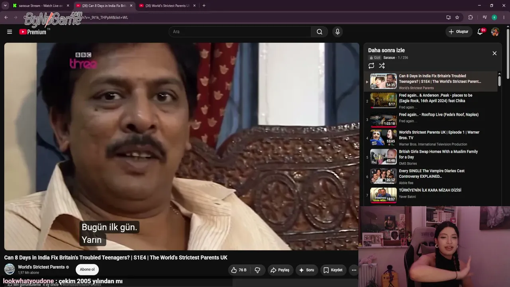Open thumbnail for TÜRKİYE'NİN İLK KARA MİZAH DİZİSİ
Viewport: 510px width, 287px height.
tap(383, 195)
